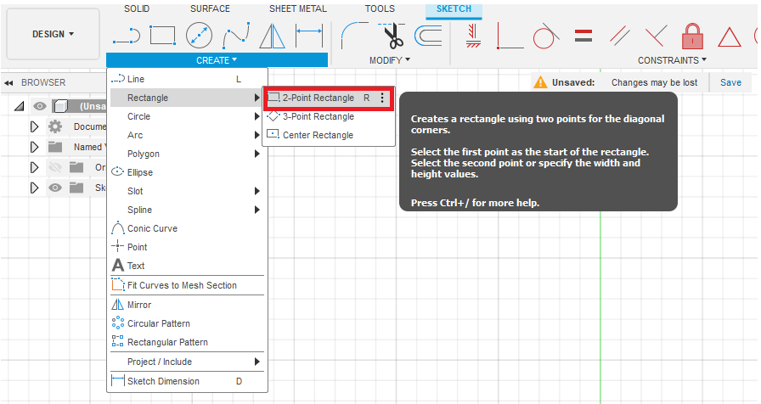Image resolution: width=761 pixels, height=404 pixels.
Task: Expand the Origin tree node
Action: 34,167
